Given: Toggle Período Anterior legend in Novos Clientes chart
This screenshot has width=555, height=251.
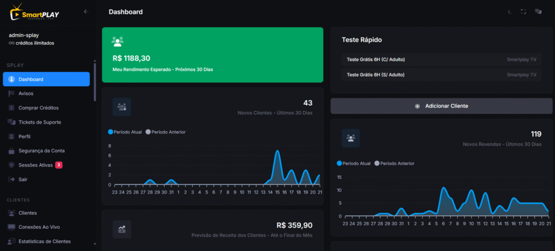Looking at the screenshot, I should click(166, 132).
